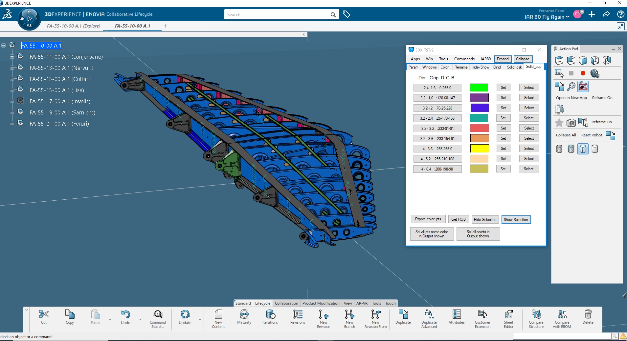Expand the FA-55-21-00 A.1 (Feruri) node
The width and height of the screenshot is (627, 341).
tap(12, 123)
